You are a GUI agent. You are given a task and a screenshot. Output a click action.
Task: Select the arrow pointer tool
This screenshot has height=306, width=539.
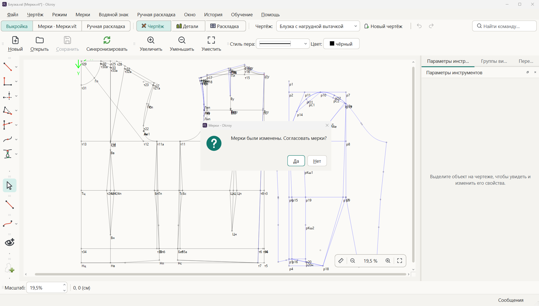click(x=10, y=186)
